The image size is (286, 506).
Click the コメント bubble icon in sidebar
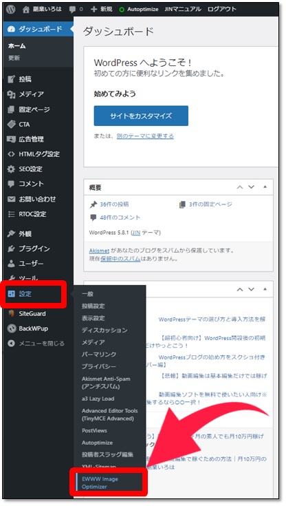point(11,184)
